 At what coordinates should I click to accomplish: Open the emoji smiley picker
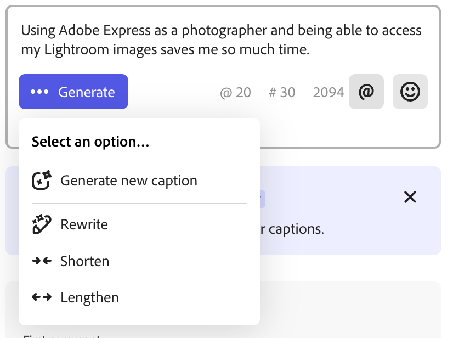[410, 92]
